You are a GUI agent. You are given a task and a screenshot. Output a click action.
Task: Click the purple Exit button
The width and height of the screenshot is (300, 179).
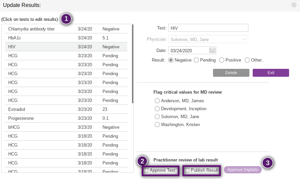click(271, 73)
